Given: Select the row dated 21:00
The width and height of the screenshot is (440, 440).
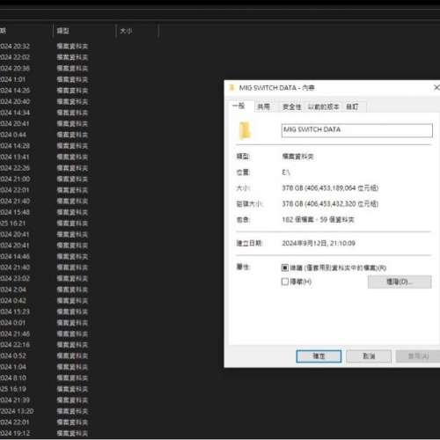Looking at the screenshot, I should pos(44,179).
